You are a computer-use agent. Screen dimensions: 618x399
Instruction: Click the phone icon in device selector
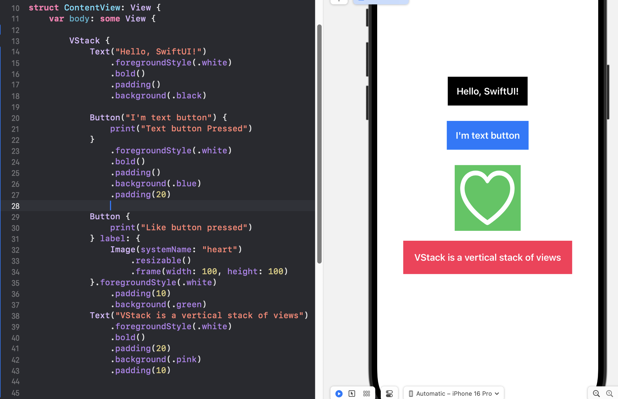click(411, 394)
